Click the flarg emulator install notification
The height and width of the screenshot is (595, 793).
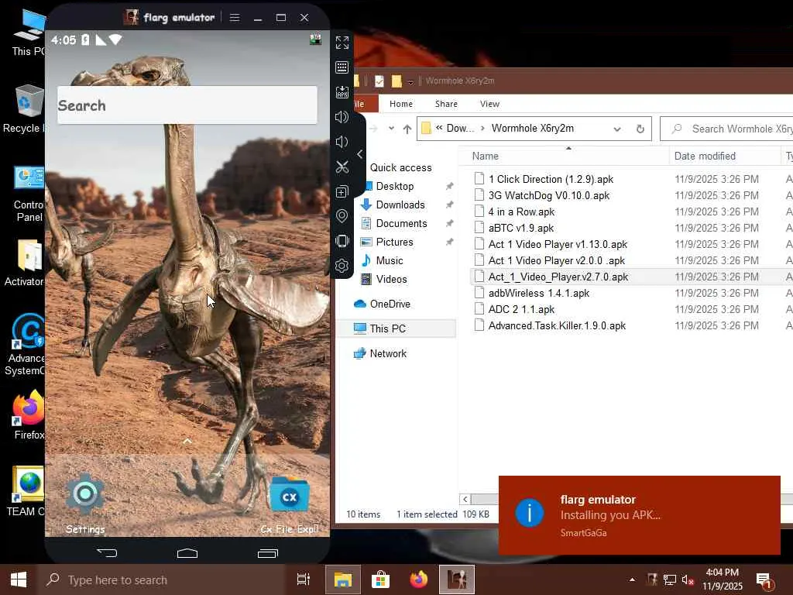pyautogui.click(x=639, y=515)
